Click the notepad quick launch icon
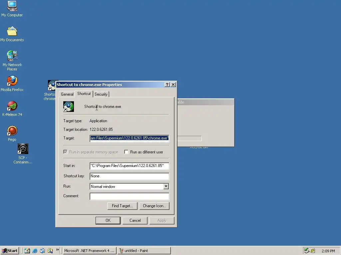 [x=27, y=251]
